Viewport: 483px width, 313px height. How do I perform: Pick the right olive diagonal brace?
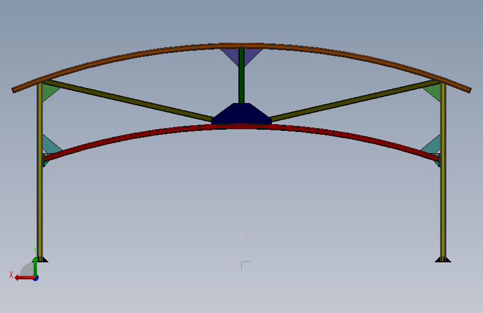(x=354, y=101)
